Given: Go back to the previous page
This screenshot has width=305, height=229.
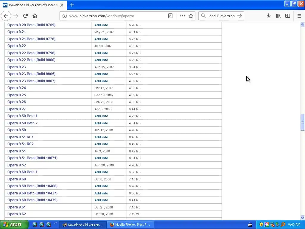Looking at the screenshot, I should click(x=6, y=16).
